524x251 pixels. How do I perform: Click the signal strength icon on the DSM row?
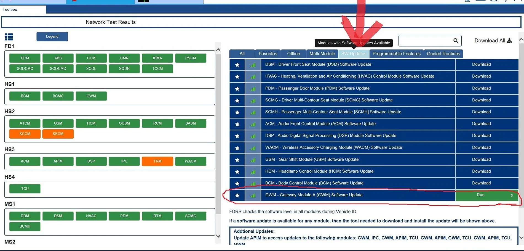[x=253, y=65]
